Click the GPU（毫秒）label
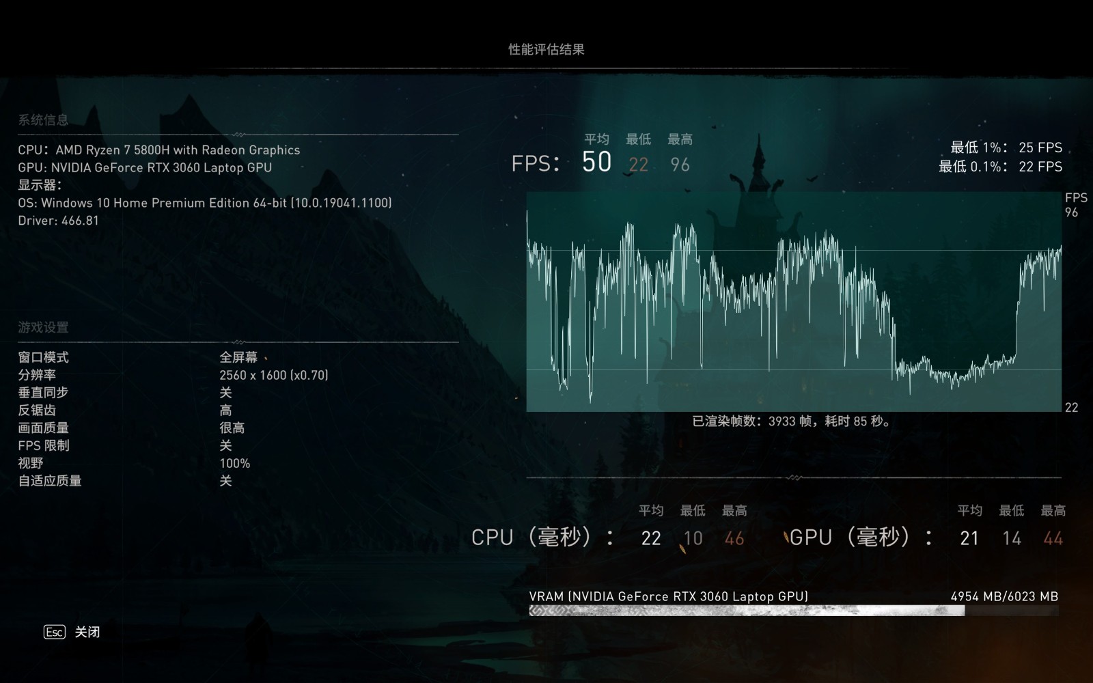 tap(861, 538)
